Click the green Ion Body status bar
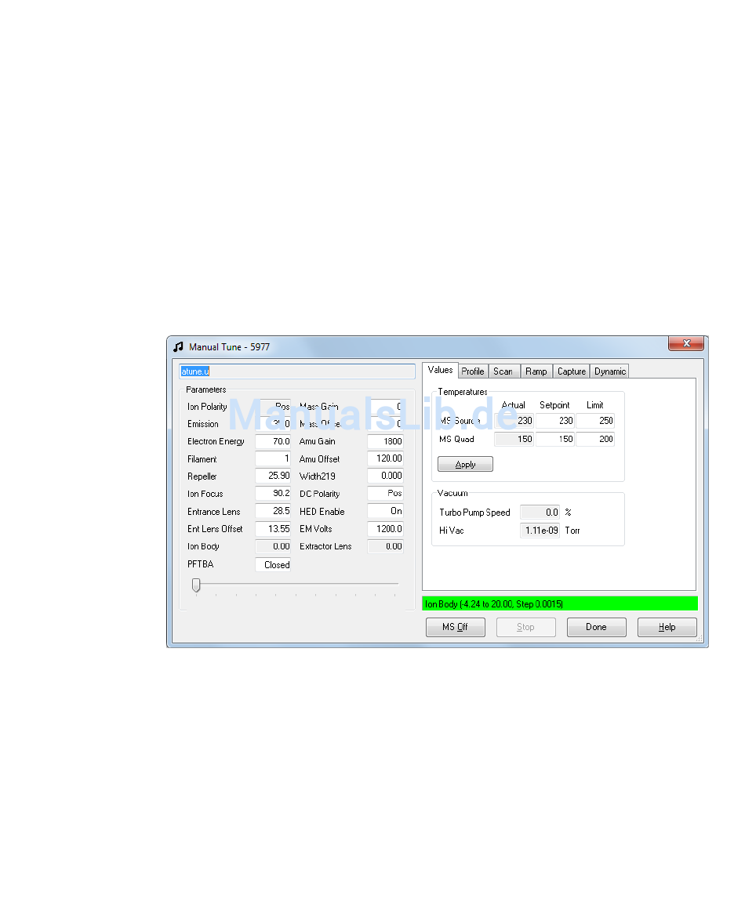 click(x=560, y=603)
